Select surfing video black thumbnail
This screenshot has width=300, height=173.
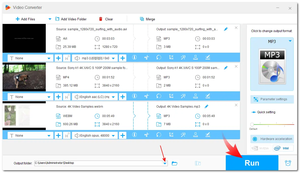pos(24,38)
